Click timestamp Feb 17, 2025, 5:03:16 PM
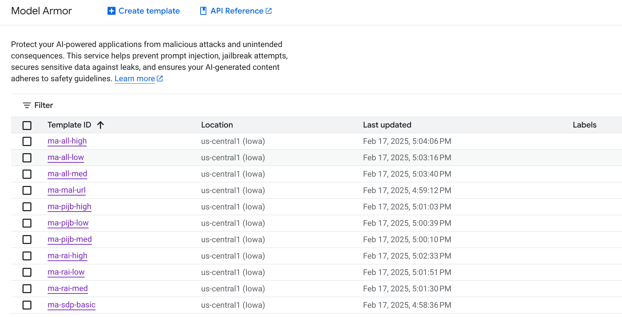Image resolution: width=622 pixels, height=317 pixels. pyautogui.click(x=407, y=158)
